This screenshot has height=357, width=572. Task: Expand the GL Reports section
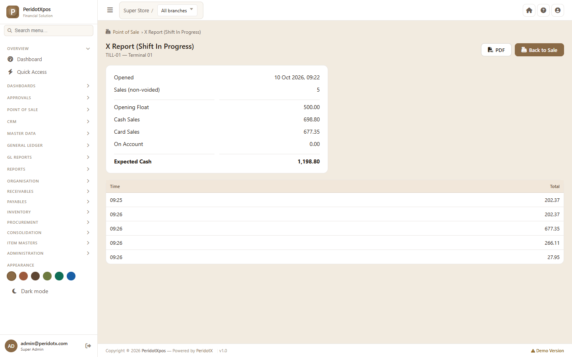[x=48, y=157]
